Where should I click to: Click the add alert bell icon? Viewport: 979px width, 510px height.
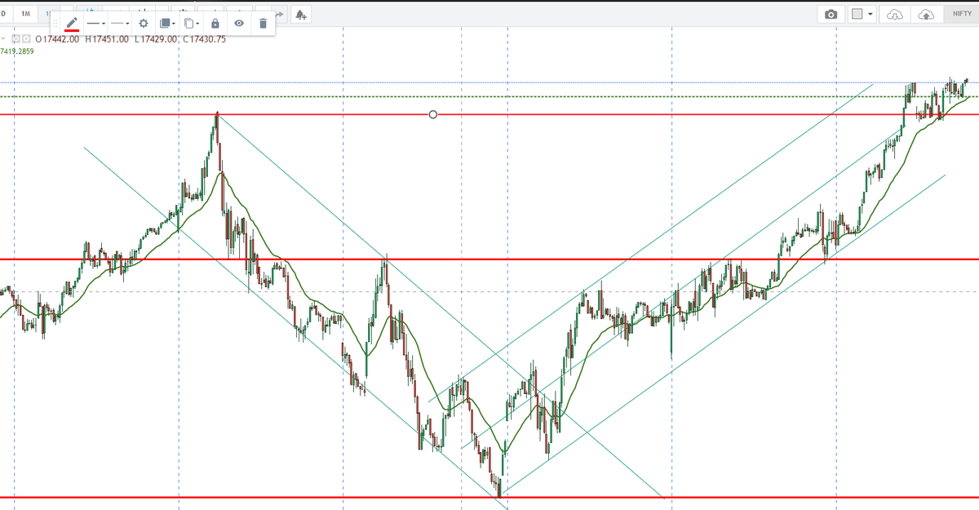pos(301,14)
